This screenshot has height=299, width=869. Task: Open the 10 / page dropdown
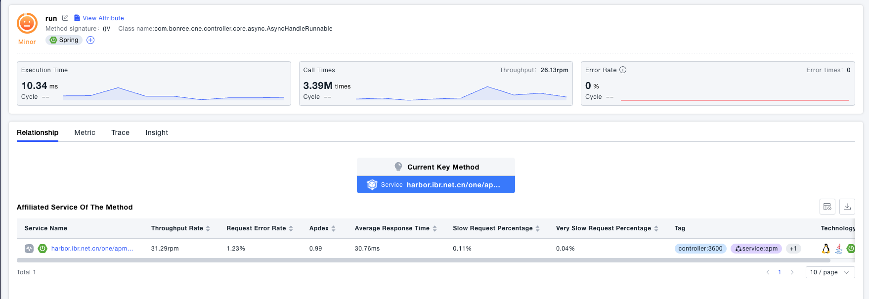coord(830,272)
